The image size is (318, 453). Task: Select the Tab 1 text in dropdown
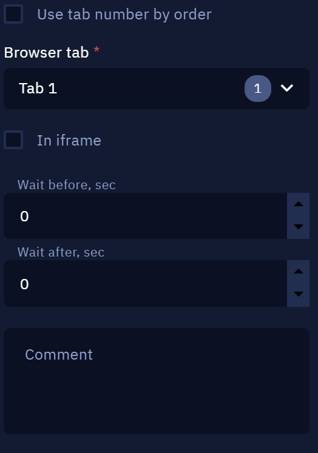click(38, 89)
